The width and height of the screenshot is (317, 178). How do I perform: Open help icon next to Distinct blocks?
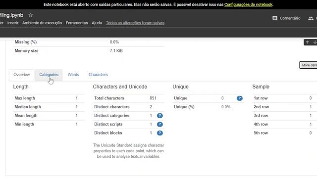(x=159, y=133)
